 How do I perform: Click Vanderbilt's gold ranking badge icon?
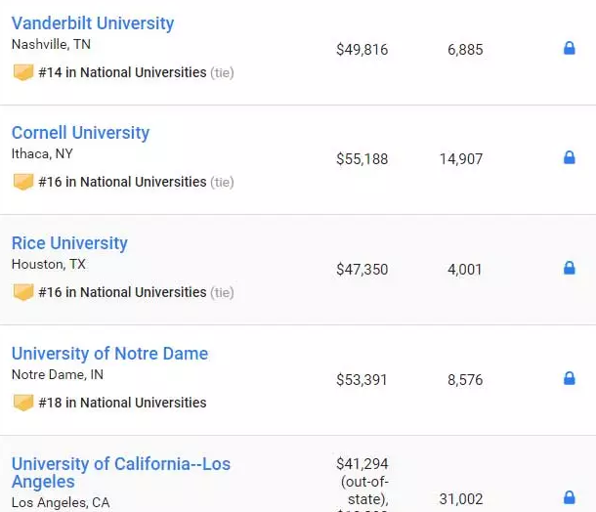[x=22, y=72]
